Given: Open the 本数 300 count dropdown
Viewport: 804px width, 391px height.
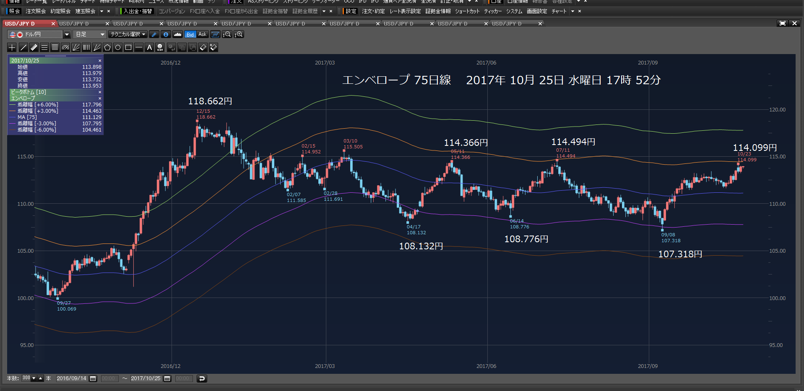Looking at the screenshot, I should pyautogui.click(x=34, y=378).
